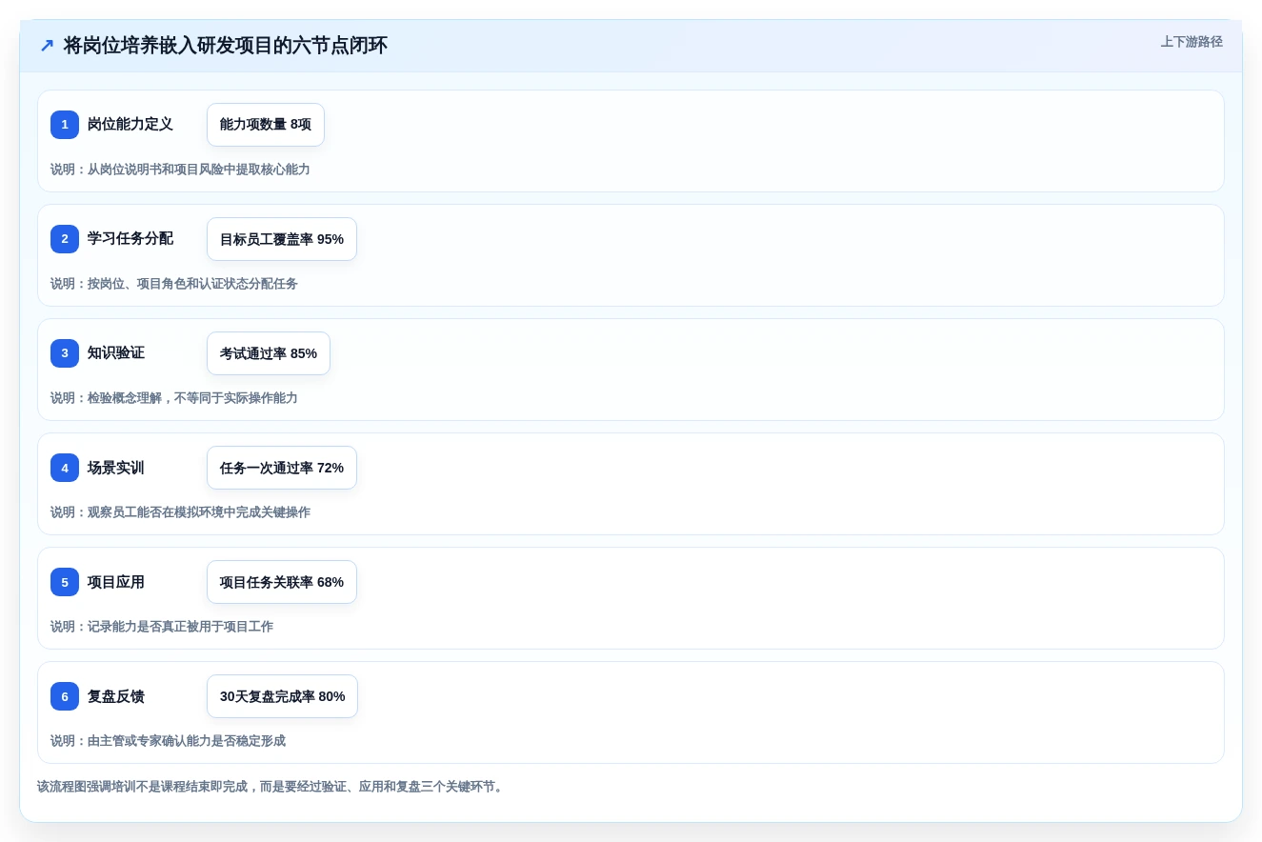Click the 目标员工覆盖率 95% metric chip
This screenshot has height=842, width=1262.
coord(282,239)
